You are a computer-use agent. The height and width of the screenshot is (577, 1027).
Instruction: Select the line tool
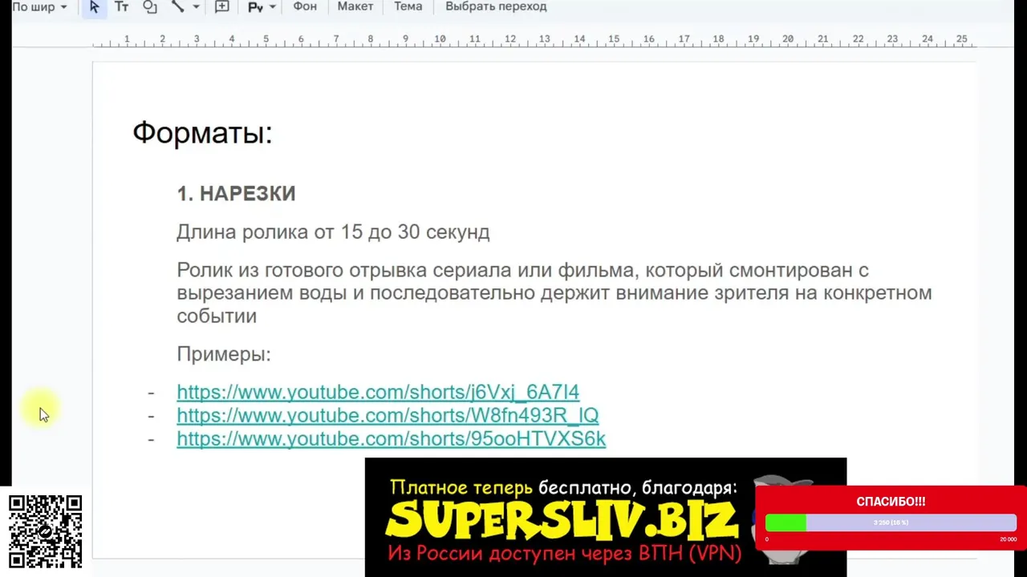(178, 6)
